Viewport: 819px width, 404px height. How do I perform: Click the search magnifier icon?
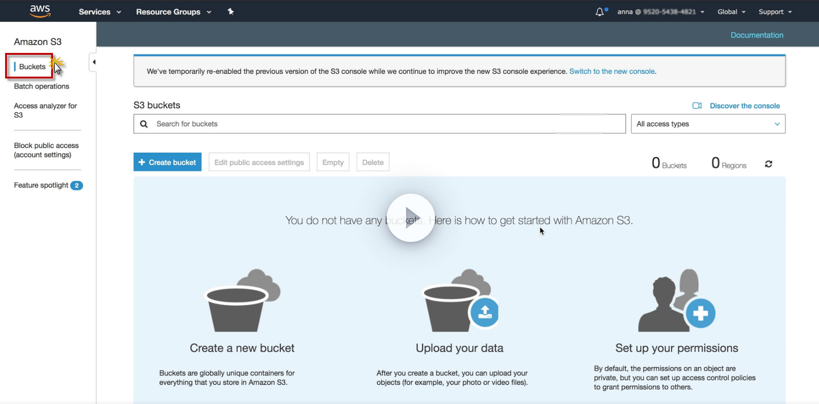144,124
